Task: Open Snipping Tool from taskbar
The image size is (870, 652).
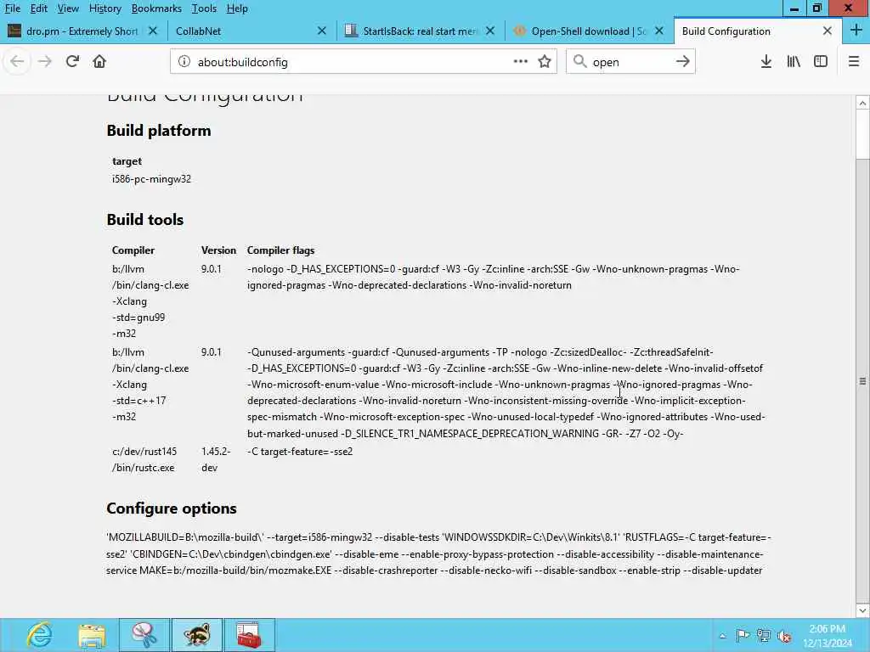Action: tap(144, 635)
